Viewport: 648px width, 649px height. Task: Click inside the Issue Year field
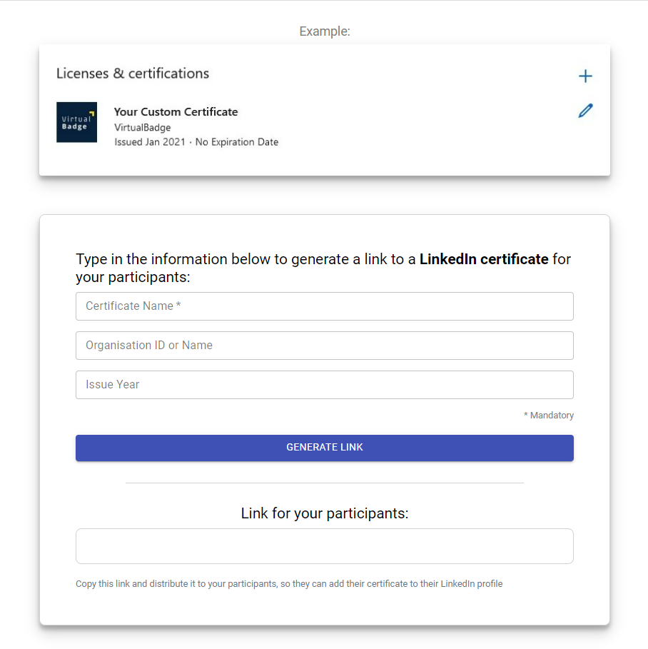point(325,385)
